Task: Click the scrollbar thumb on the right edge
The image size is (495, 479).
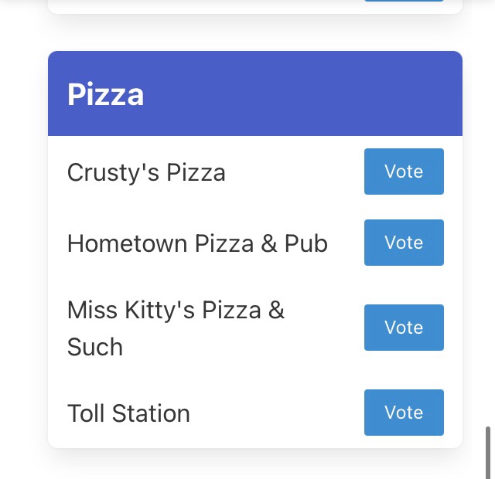Action: point(488,453)
